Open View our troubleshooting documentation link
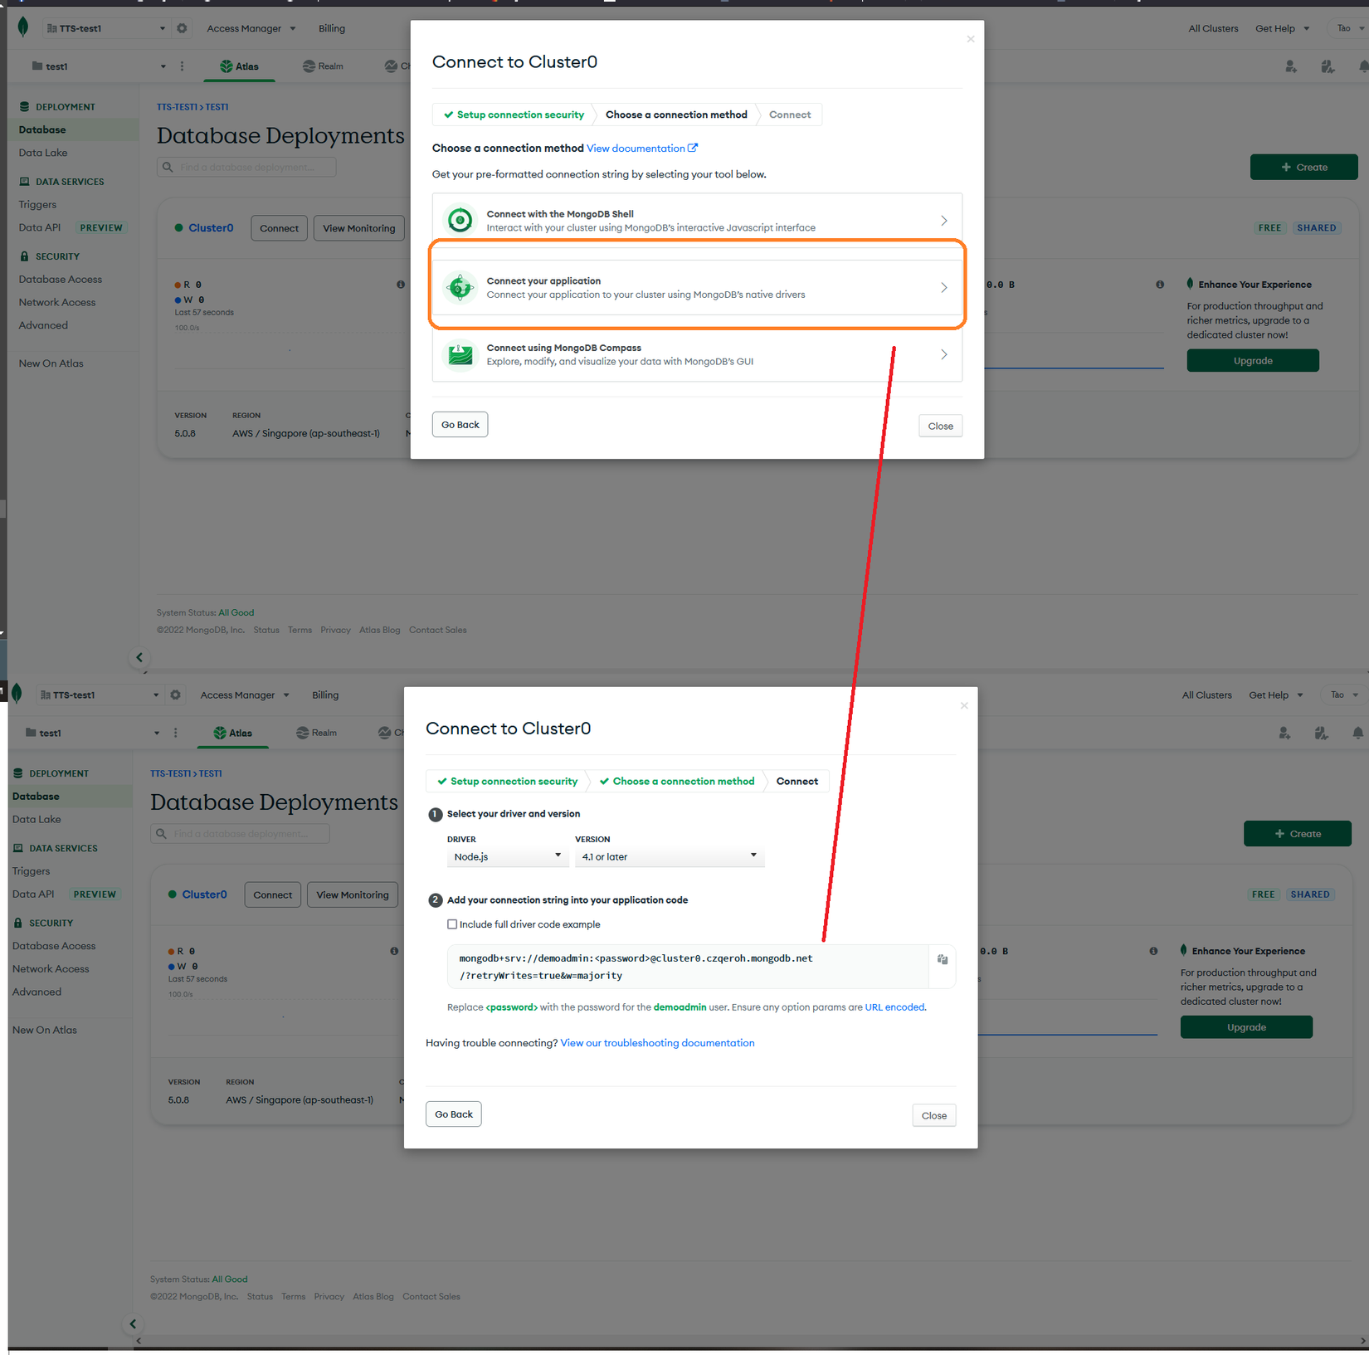 coord(657,1043)
